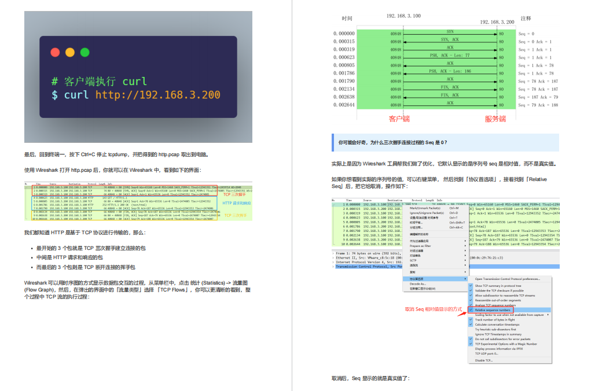The width and height of the screenshot is (595, 391).
Task: Click the http://192.168.3.200 URL in terminal
Action: [157, 95]
